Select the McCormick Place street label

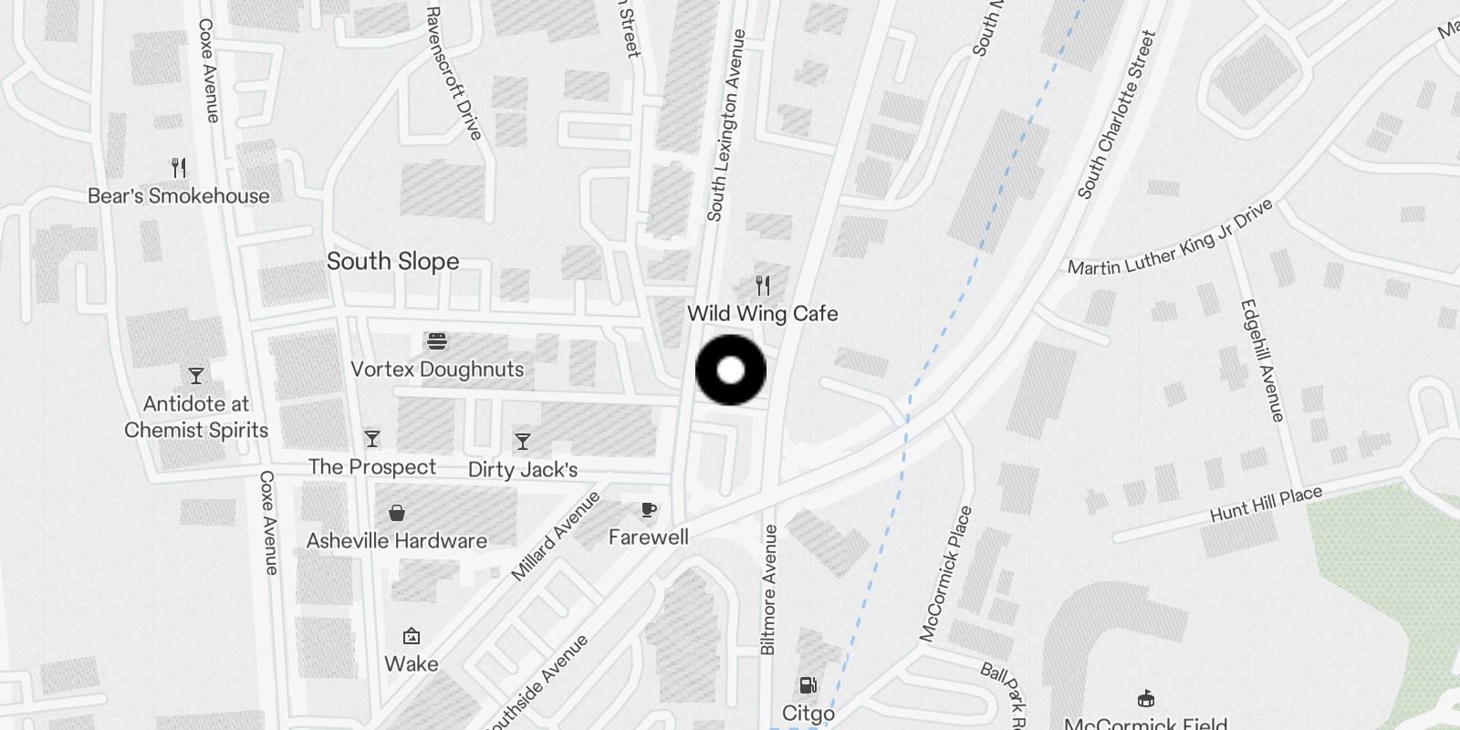[x=945, y=574]
